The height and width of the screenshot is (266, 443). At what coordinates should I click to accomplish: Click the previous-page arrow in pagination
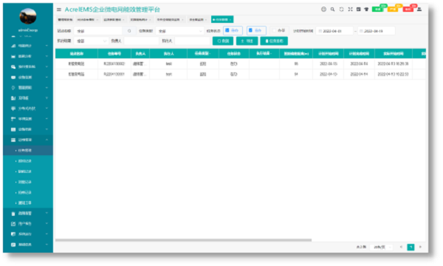tap(401, 247)
